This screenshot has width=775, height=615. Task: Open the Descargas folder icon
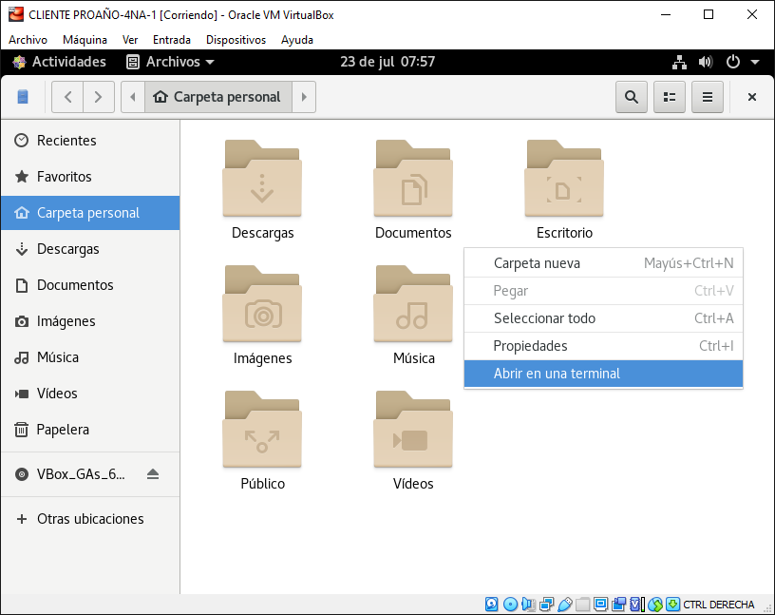click(262, 179)
